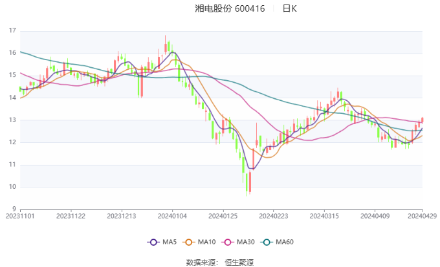Click the 20231101 date axis label
The image size is (440, 267).
click(20, 216)
